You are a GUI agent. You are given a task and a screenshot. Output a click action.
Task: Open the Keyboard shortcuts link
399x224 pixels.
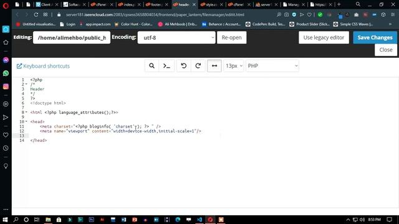[43, 66]
